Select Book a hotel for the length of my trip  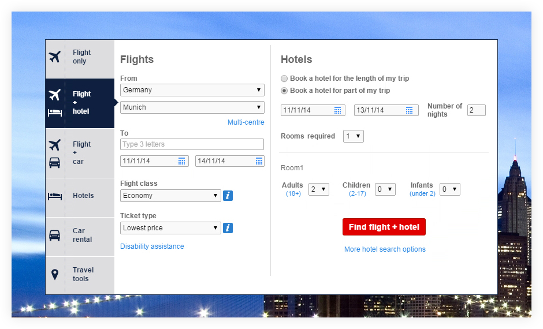(284, 78)
